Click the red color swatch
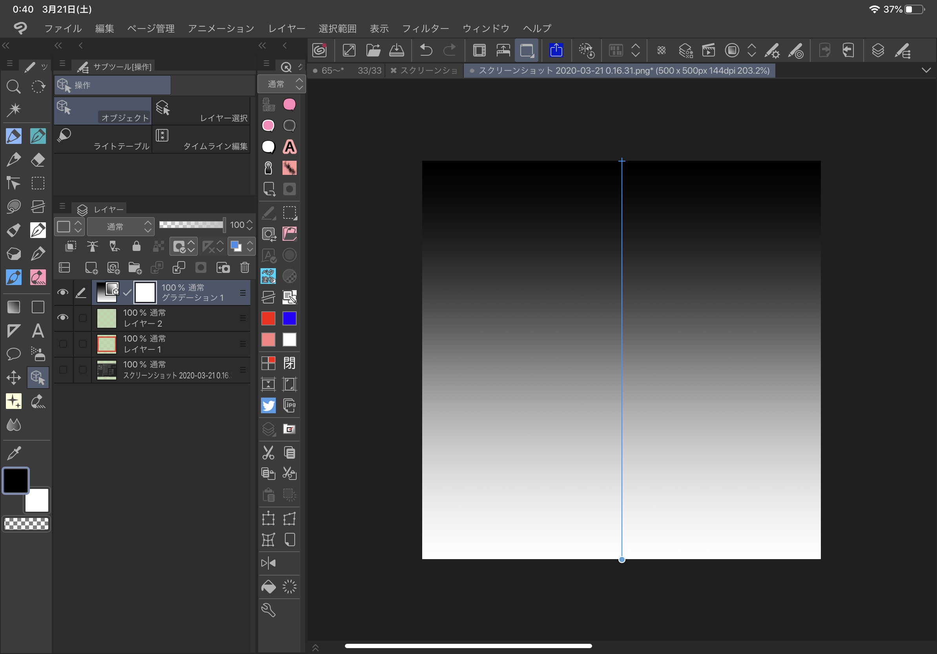Image resolution: width=937 pixels, height=654 pixels. pyautogui.click(x=268, y=318)
